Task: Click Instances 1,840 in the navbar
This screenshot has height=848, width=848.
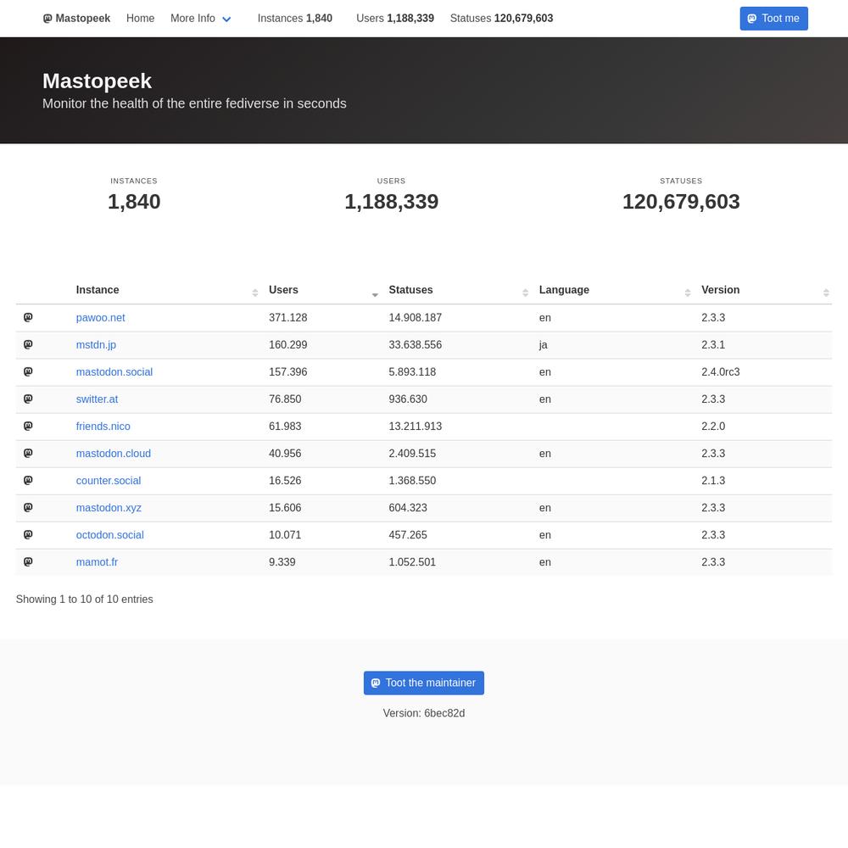Action: pos(295,19)
